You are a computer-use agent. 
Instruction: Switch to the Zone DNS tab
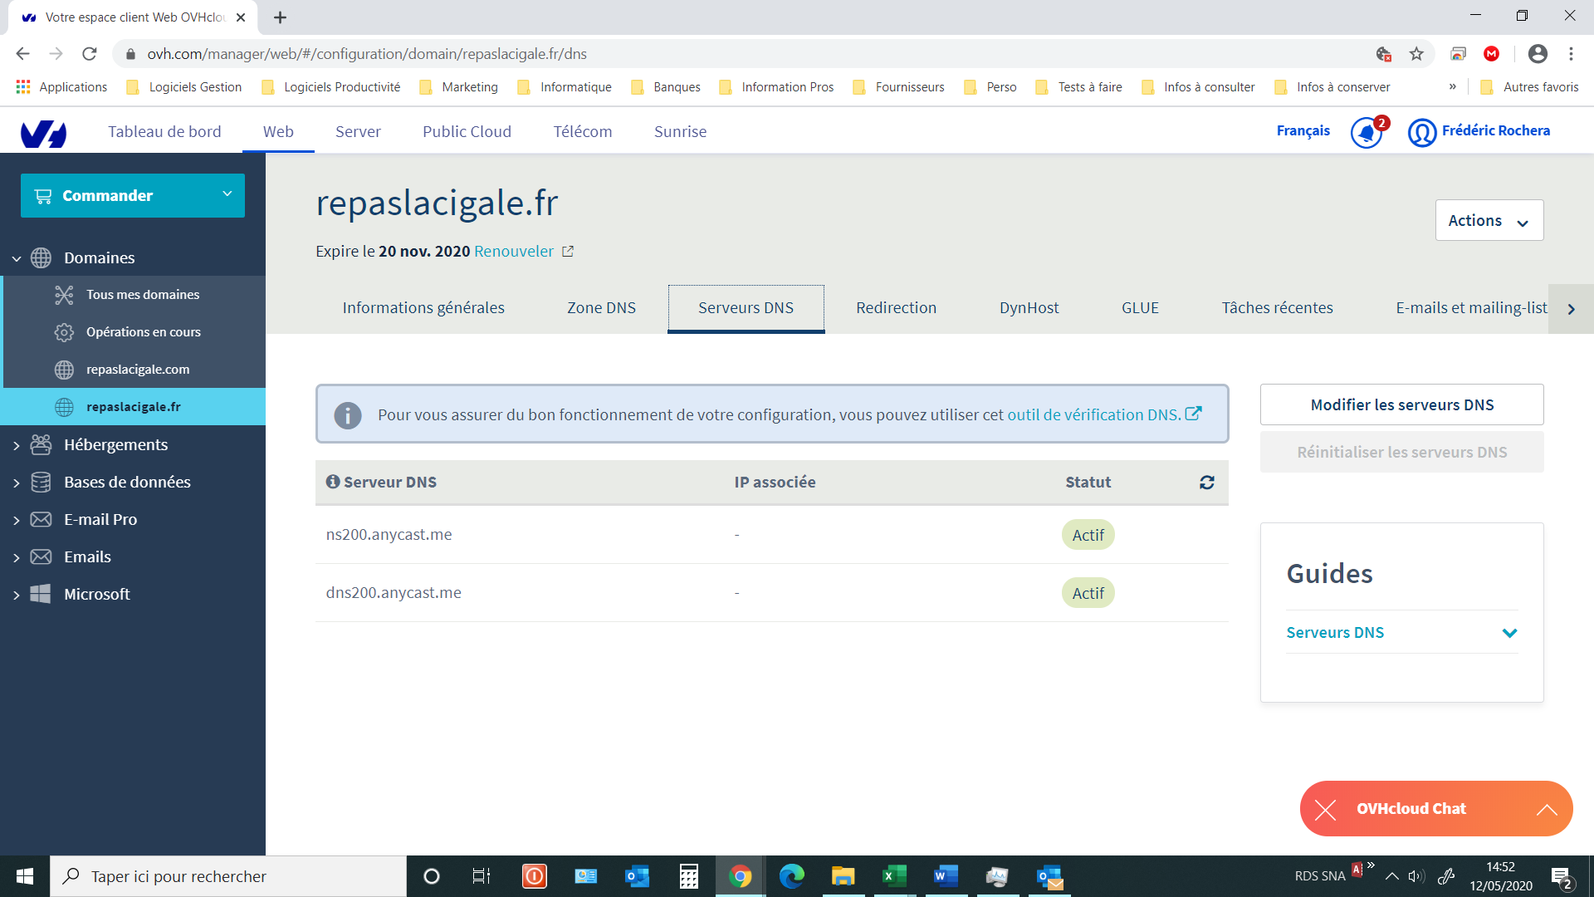601,307
